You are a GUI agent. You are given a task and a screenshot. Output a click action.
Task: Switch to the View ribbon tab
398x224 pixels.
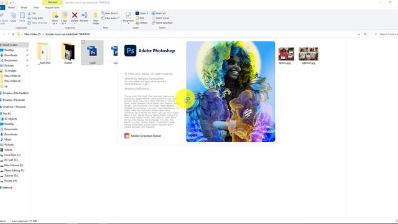coord(36,7)
